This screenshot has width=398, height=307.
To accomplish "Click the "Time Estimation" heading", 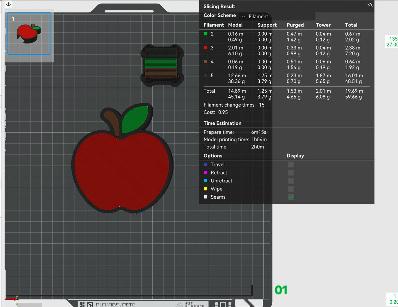I will pos(223,123).
